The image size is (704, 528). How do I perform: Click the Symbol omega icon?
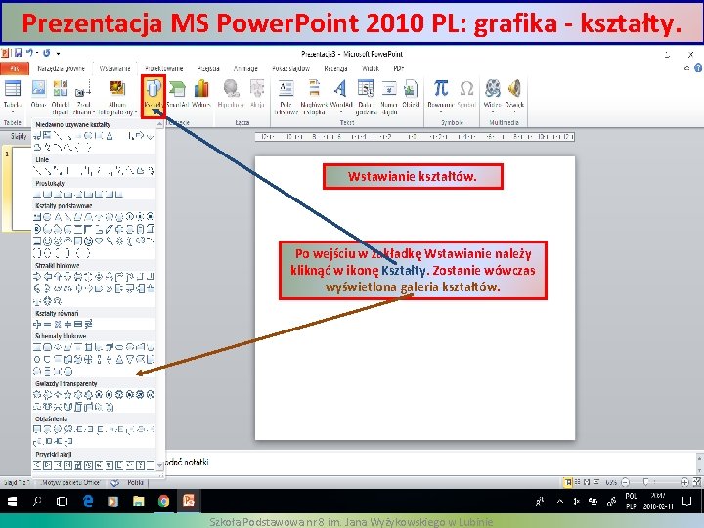point(466,88)
